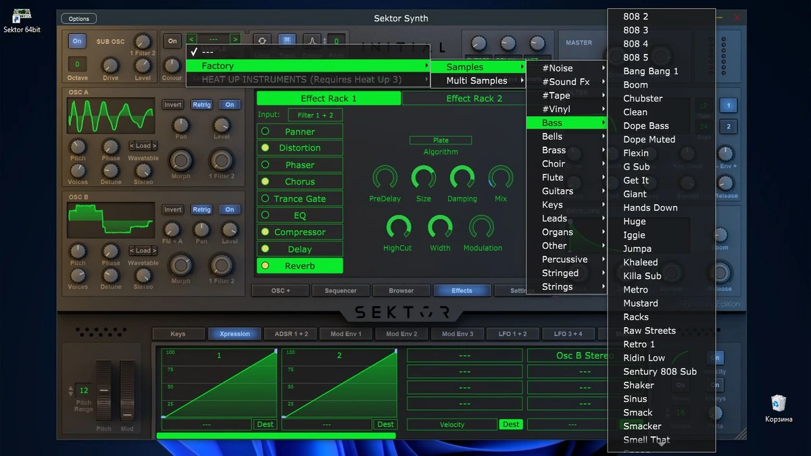Choose the Boom bass sample

pos(662,84)
